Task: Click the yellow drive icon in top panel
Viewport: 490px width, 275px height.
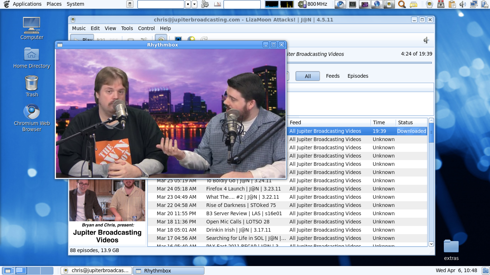Action: [x=414, y=4]
